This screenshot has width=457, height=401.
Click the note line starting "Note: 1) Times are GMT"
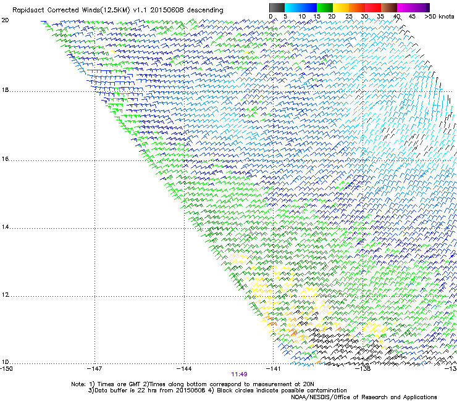(193, 384)
